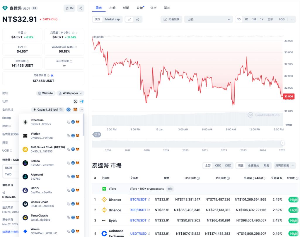Open the 比較 comparison dropdown

[208, 19]
